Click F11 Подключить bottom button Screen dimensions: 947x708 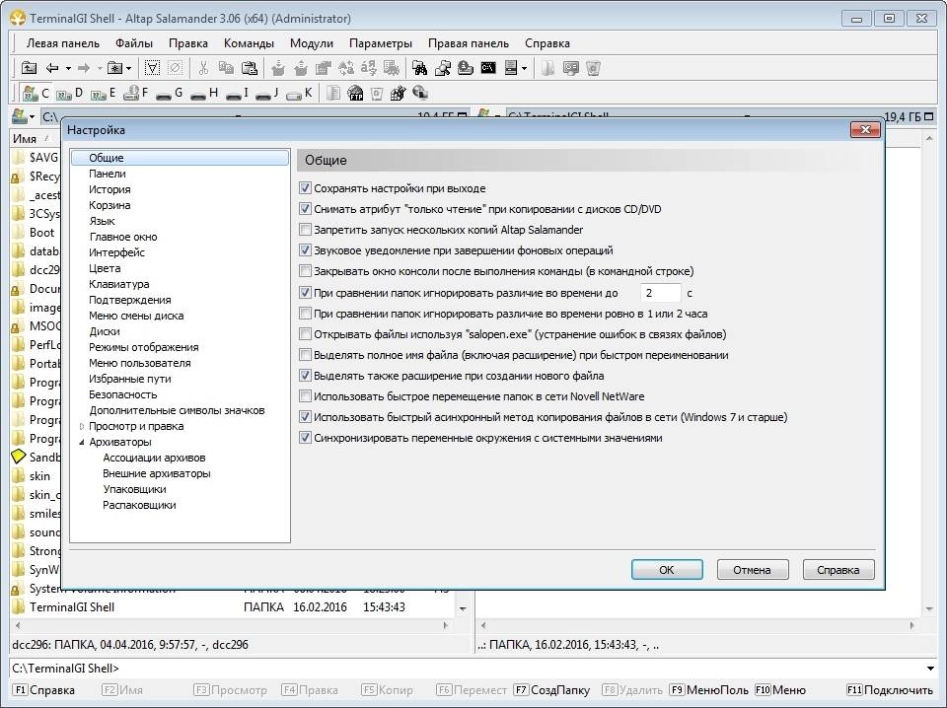pos(890,690)
